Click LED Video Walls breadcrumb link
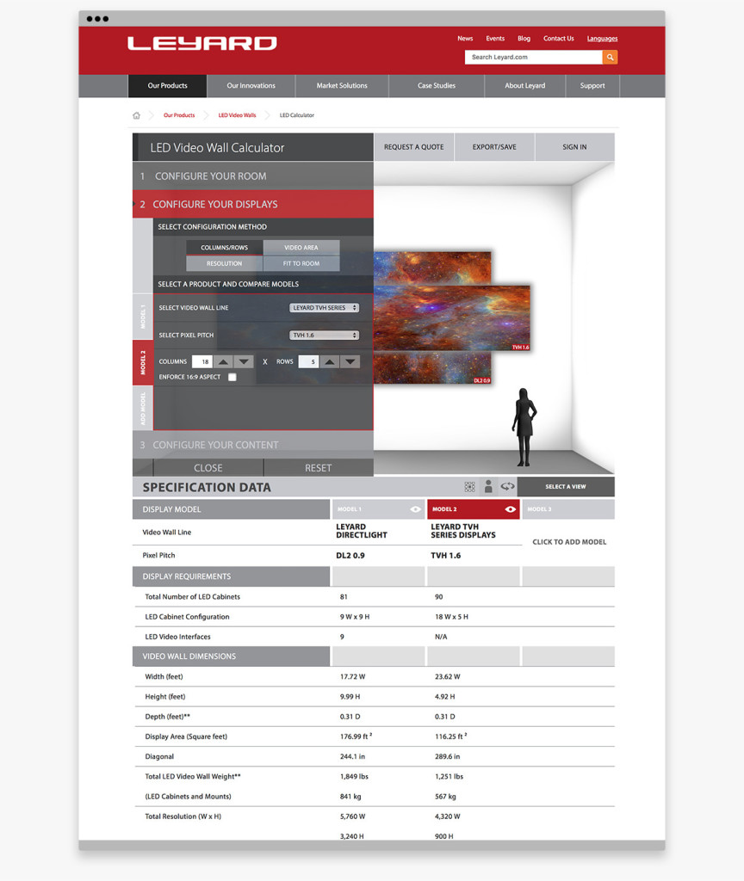The width and height of the screenshot is (744, 881). coord(237,115)
